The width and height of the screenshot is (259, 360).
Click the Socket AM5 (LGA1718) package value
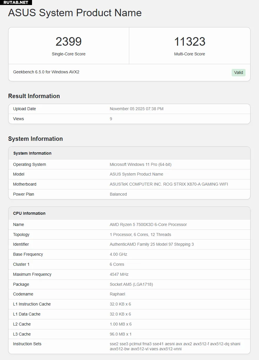click(x=131, y=284)
